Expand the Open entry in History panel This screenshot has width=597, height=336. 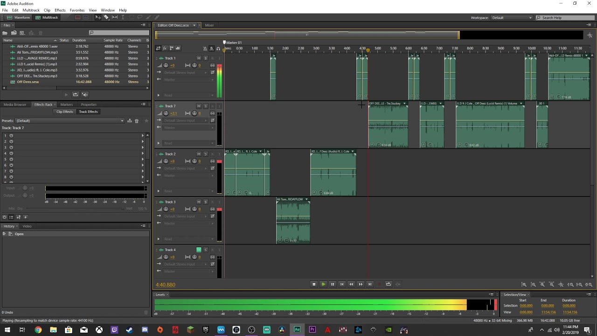coord(4,234)
